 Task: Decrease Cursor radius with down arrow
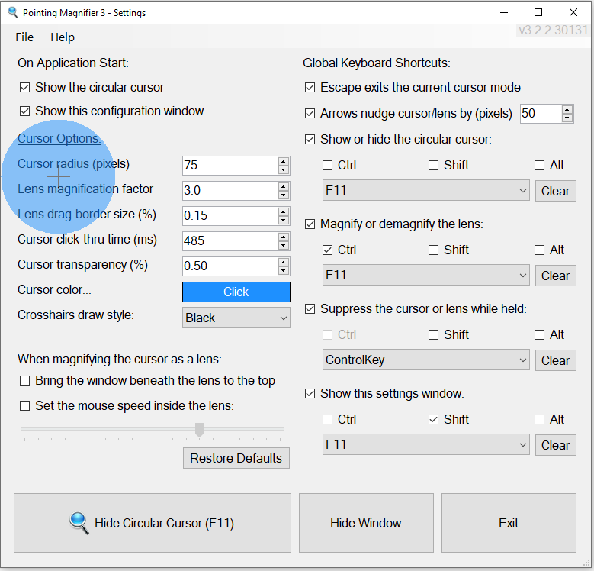click(284, 170)
